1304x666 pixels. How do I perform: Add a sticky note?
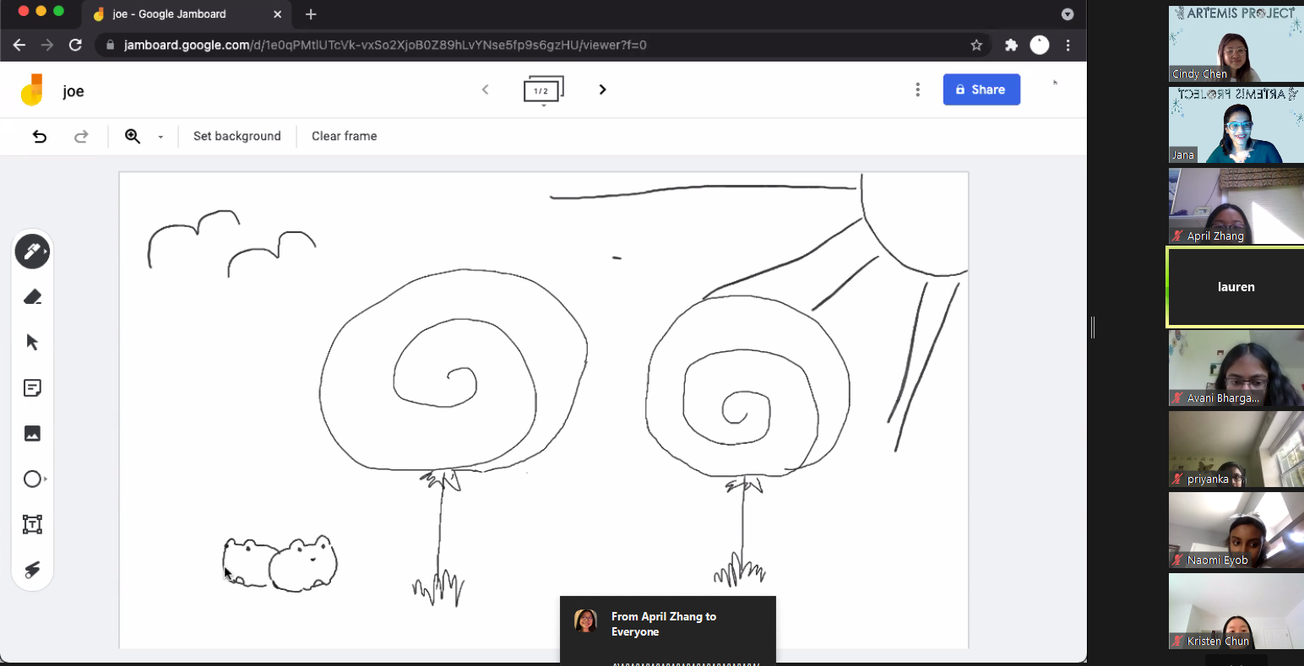pos(32,388)
